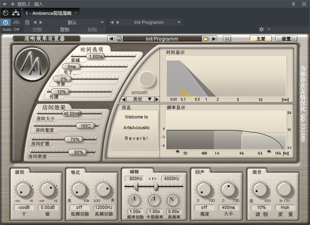
Task: Open preset folder icon
Action: click(206, 39)
